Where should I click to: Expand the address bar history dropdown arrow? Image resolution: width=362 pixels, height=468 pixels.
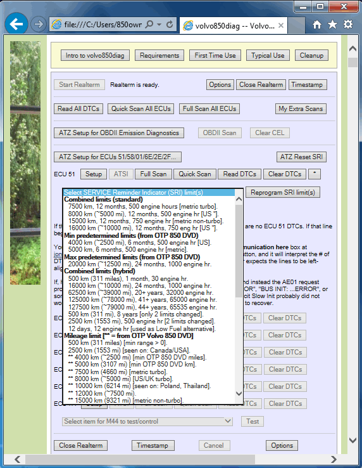(159, 24)
